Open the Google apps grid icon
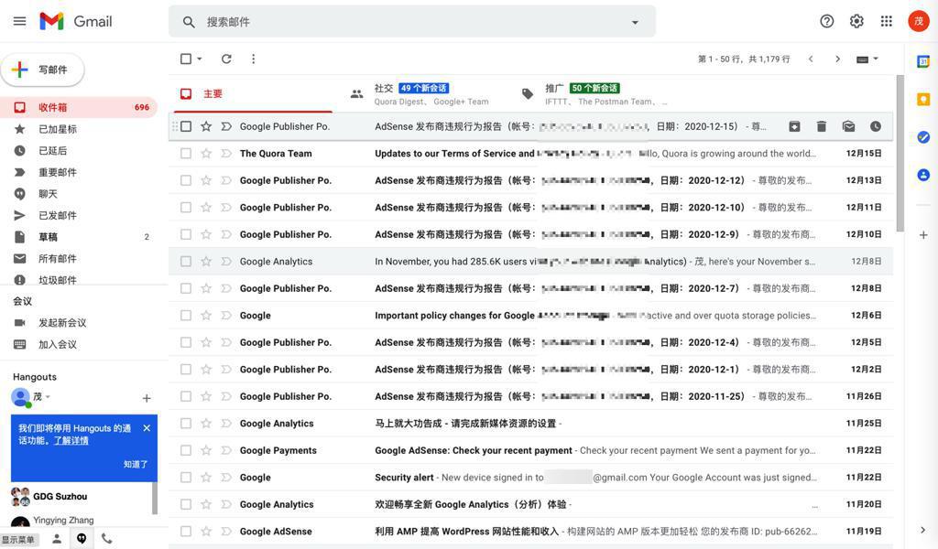Screen dimensions: 938x549 click(x=887, y=22)
